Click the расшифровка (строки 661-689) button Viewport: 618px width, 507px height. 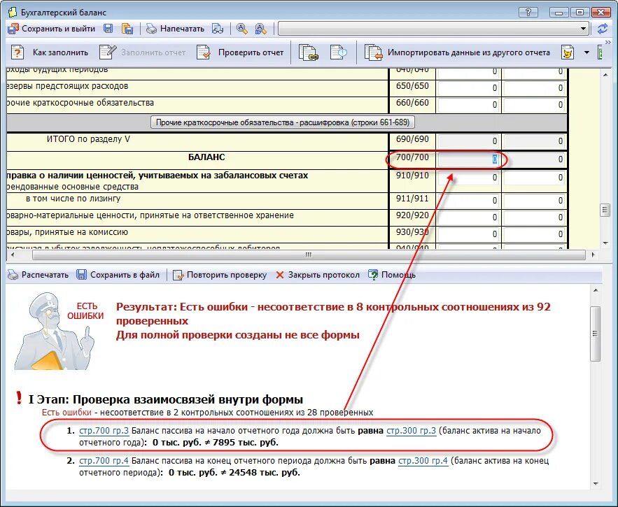click(x=283, y=122)
